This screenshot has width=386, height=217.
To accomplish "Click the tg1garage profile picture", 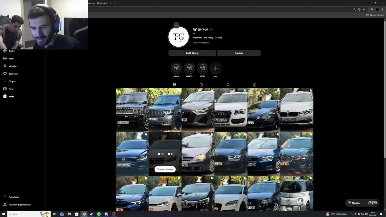I will (179, 37).
